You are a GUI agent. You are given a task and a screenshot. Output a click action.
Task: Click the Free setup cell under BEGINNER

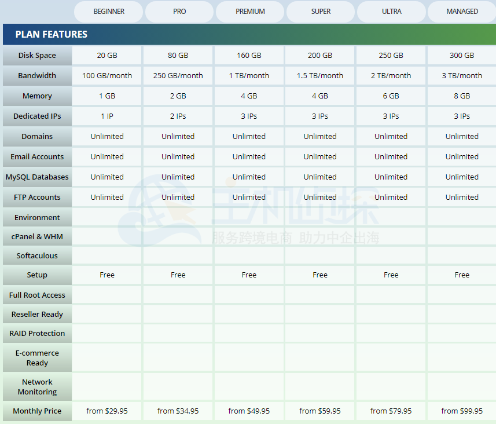click(x=106, y=275)
